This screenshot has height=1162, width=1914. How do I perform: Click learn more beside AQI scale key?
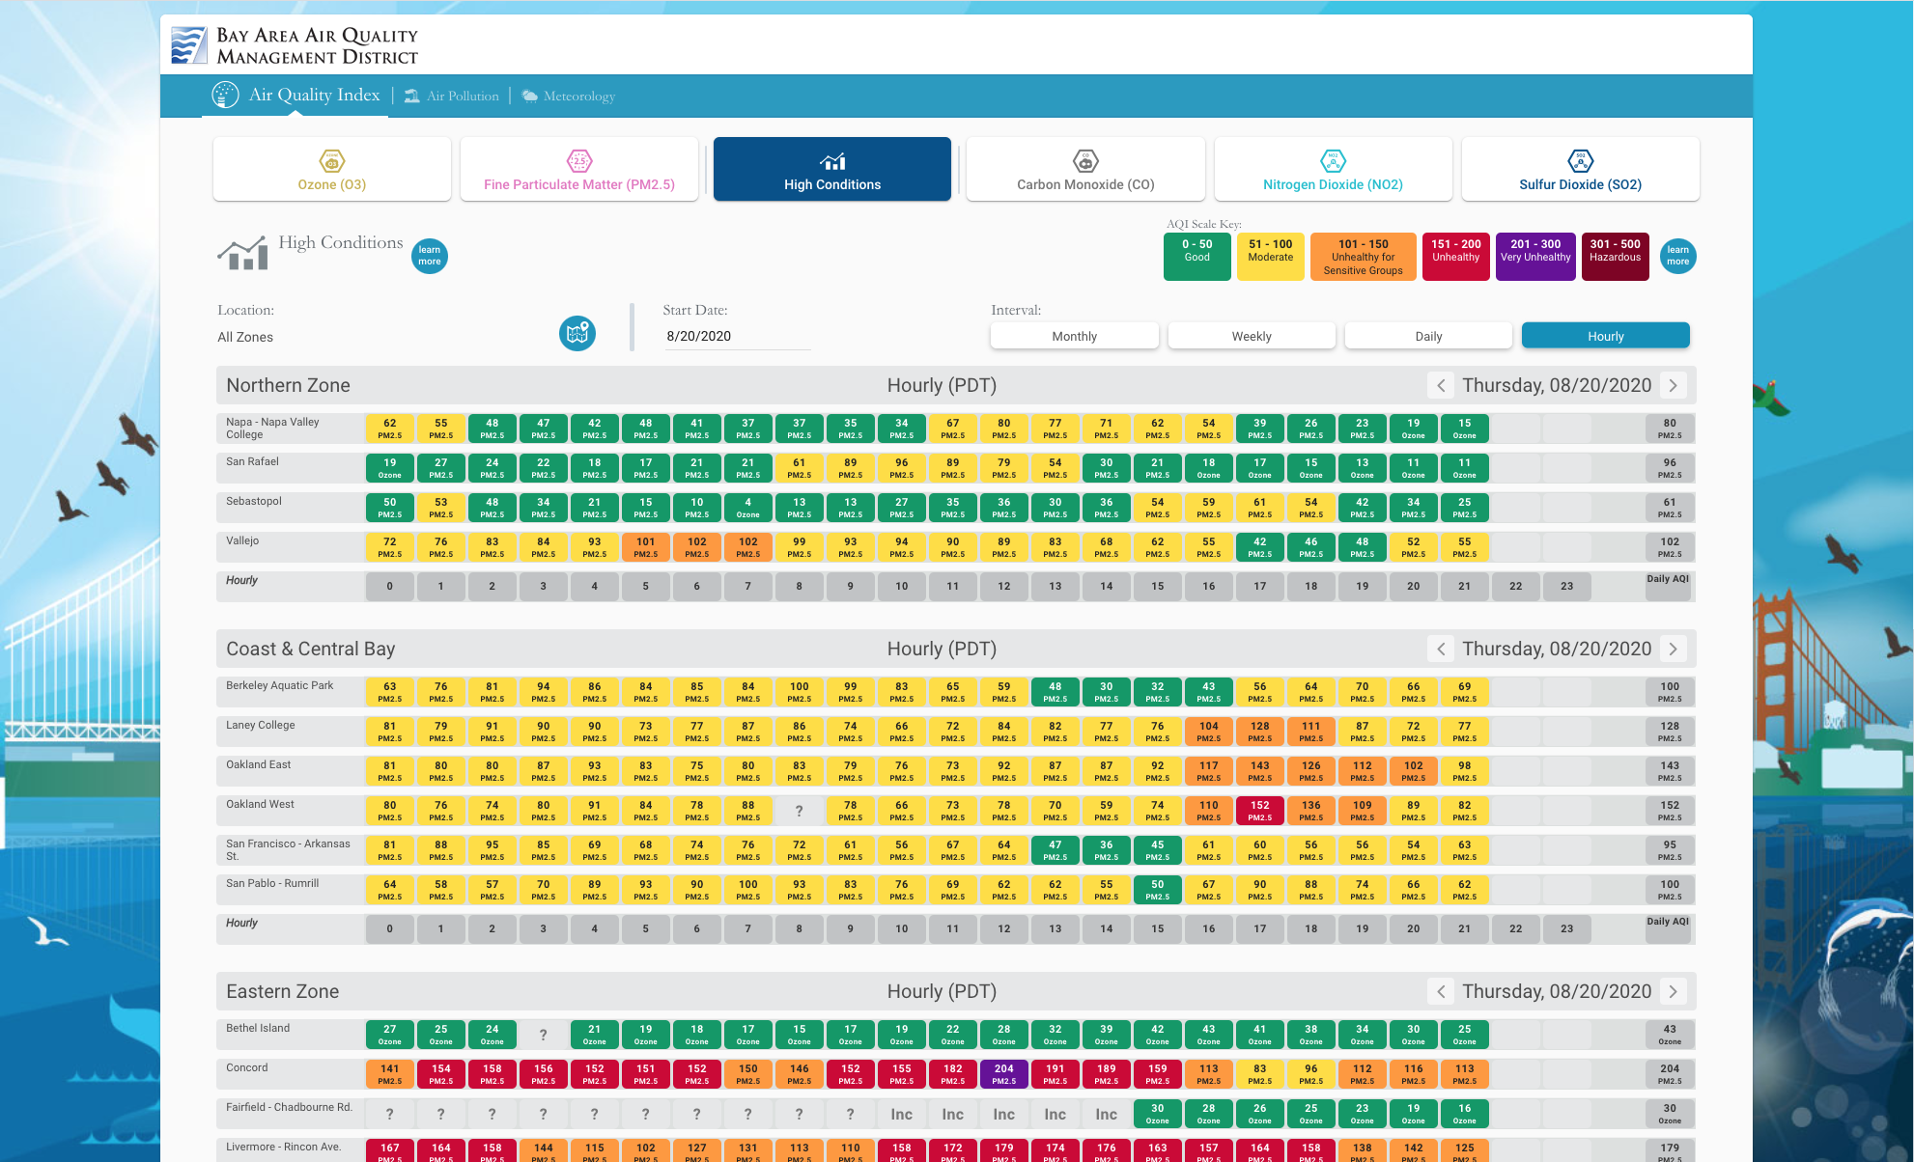[1678, 256]
